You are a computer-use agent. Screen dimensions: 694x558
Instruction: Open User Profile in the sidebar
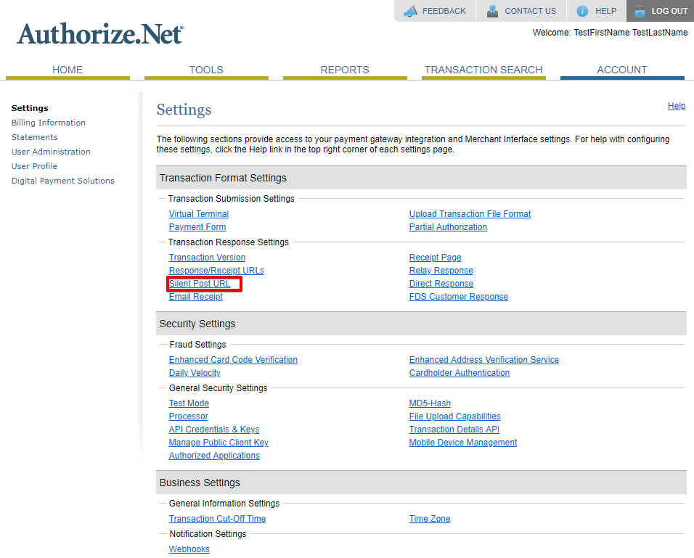point(34,166)
